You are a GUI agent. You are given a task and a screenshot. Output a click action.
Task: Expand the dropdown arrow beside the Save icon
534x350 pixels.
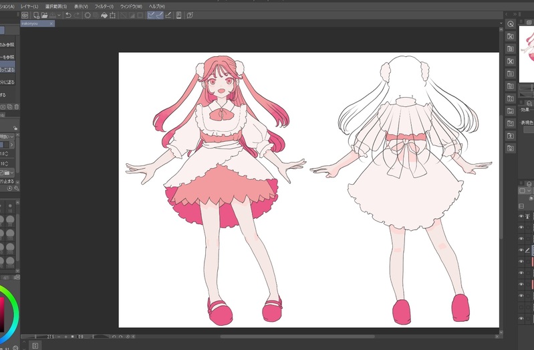click(59, 15)
